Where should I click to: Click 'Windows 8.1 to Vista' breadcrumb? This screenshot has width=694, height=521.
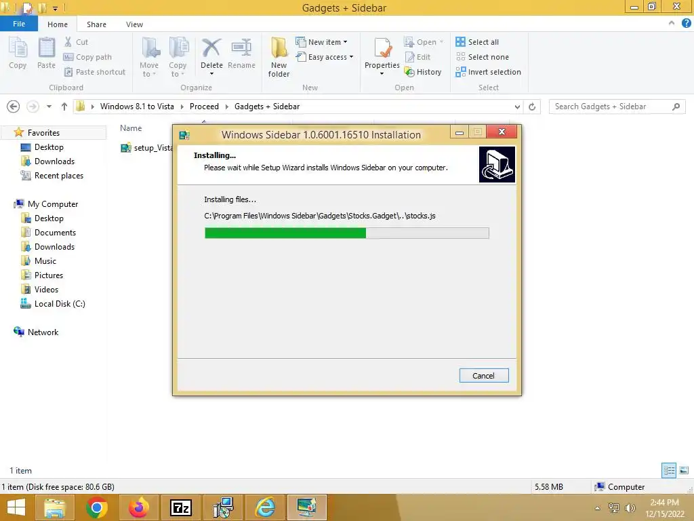[137, 107]
